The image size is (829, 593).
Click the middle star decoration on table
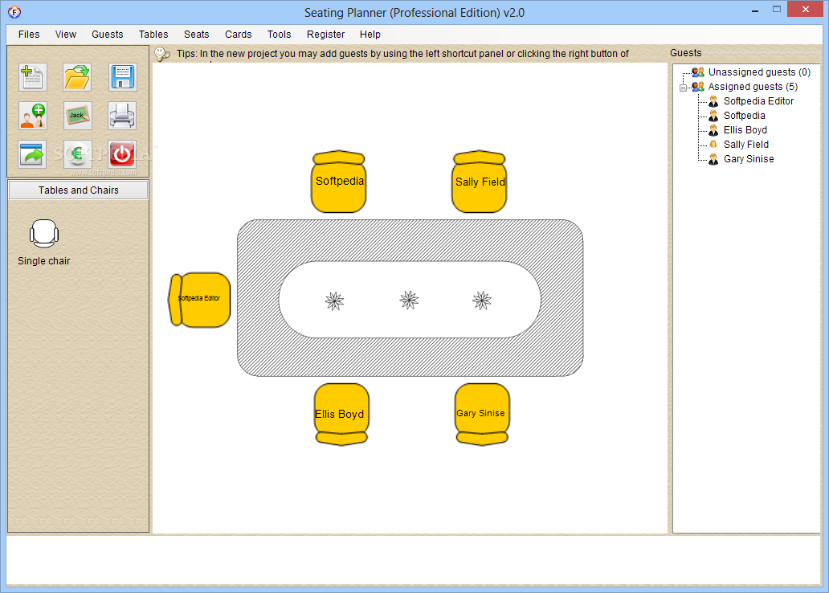[409, 300]
